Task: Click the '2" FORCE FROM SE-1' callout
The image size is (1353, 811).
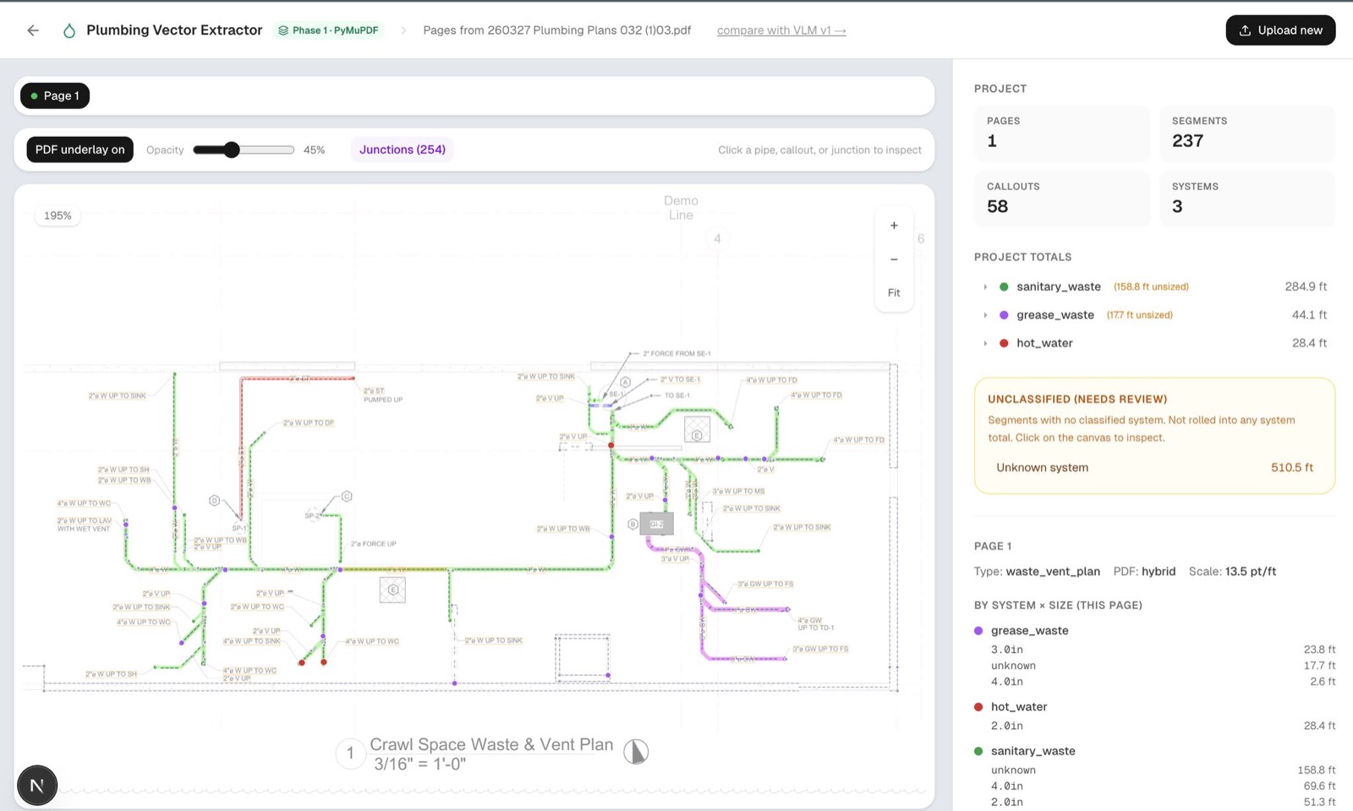Action: pos(676,354)
